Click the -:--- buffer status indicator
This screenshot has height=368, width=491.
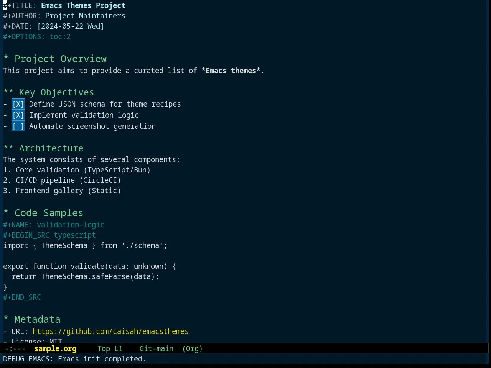[x=15, y=348]
